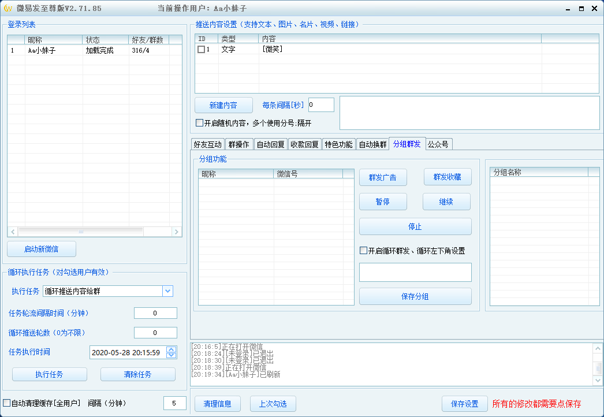Enable the 开启随机内容 checkbox
The width and height of the screenshot is (604, 417).
coord(200,123)
